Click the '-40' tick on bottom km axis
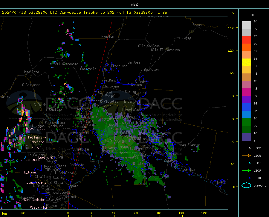Image resolution: width=269 pixels, height=217 pixels. pyautogui.click(x=22, y=213)
